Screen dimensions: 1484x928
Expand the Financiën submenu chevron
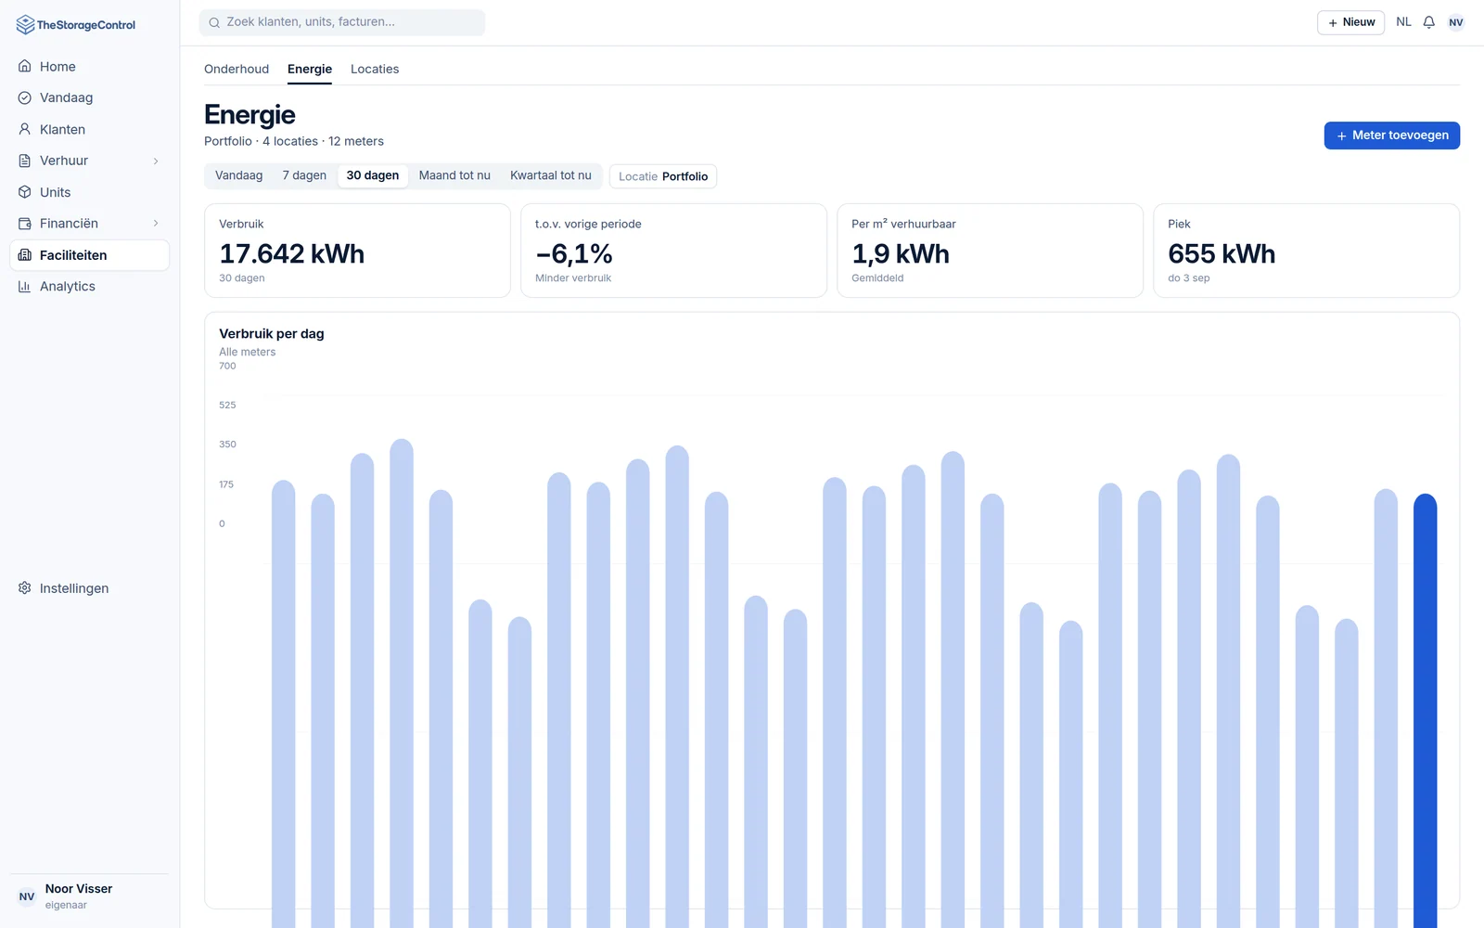(156, 224)
